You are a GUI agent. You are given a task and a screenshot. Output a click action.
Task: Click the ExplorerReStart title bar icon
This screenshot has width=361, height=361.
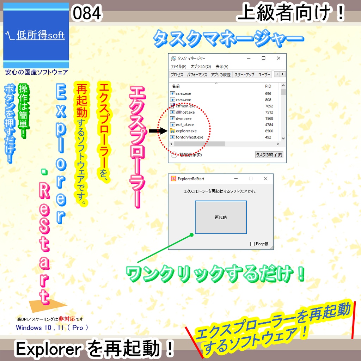pos(173,179)
